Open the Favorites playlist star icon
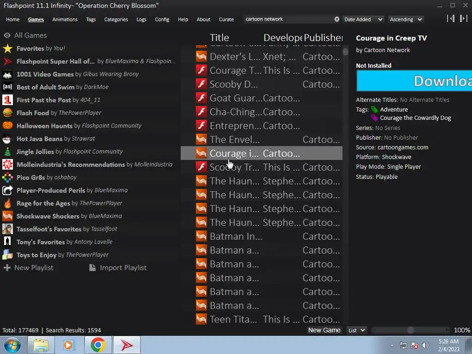Screen dimensions: 472x354 7,48
